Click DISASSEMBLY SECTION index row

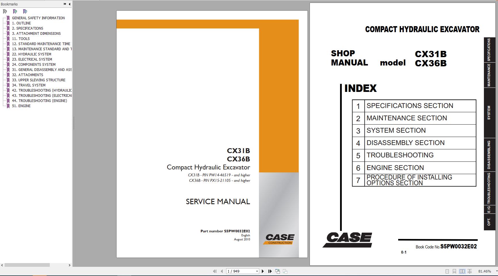(414, 143)
